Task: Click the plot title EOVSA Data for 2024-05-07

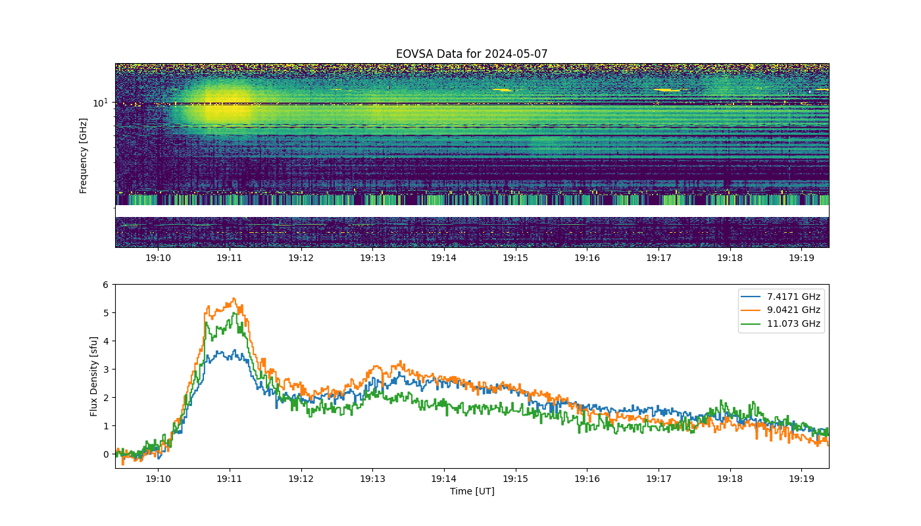Action: point(472,54)
